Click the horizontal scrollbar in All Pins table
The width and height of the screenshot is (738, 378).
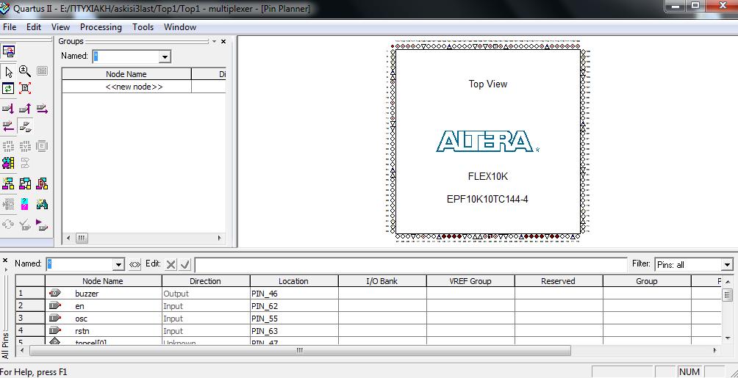300,351
